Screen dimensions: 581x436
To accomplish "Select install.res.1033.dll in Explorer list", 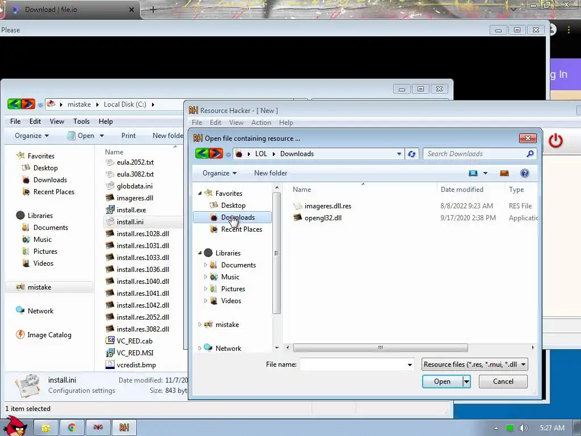I will click(x=137, y=258).
